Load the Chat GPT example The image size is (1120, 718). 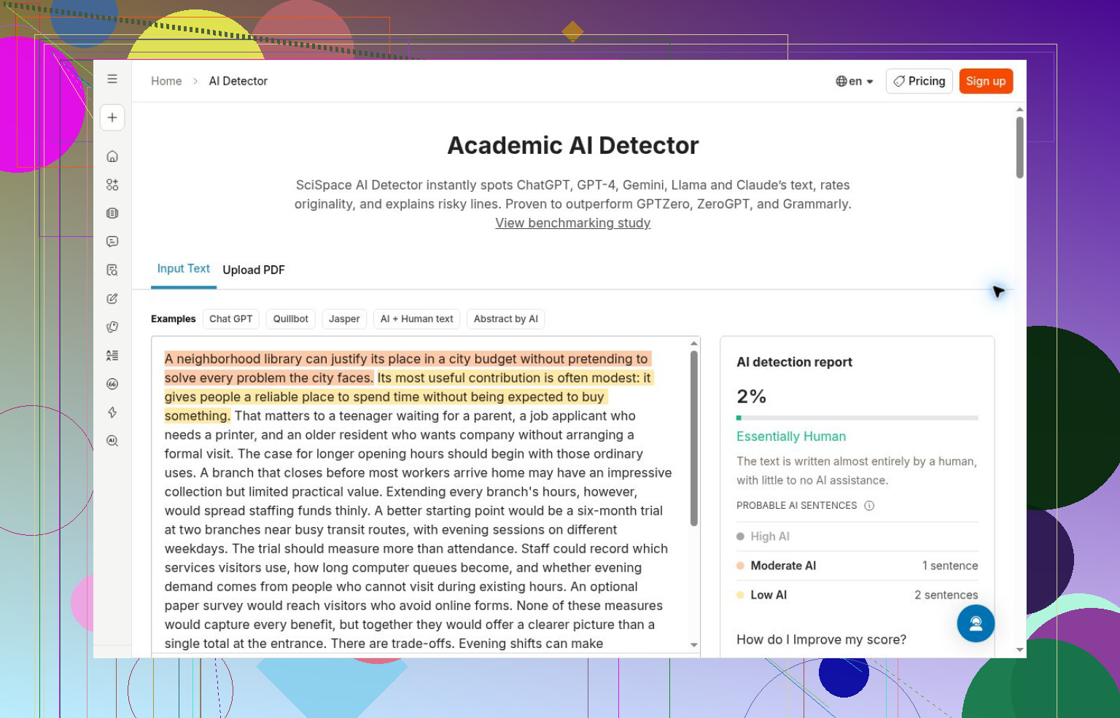[231, 319]
